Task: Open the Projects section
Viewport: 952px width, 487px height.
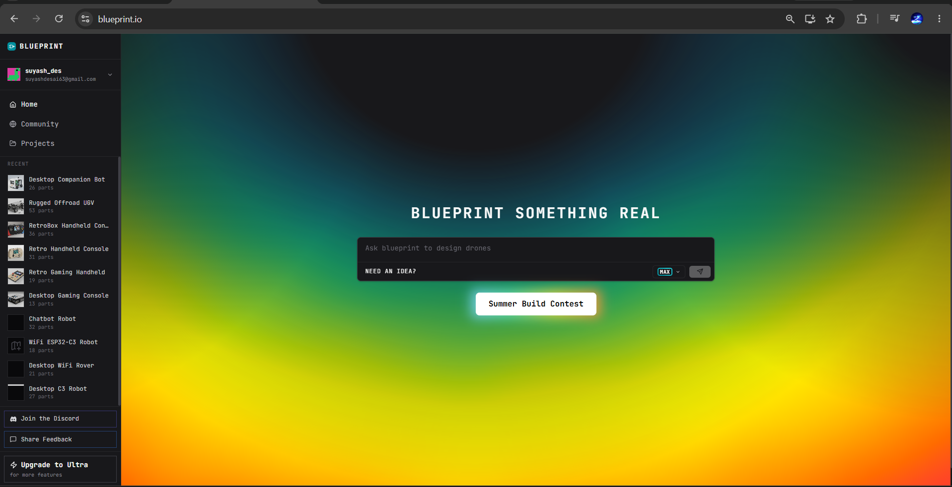Action: click(60, 143)
